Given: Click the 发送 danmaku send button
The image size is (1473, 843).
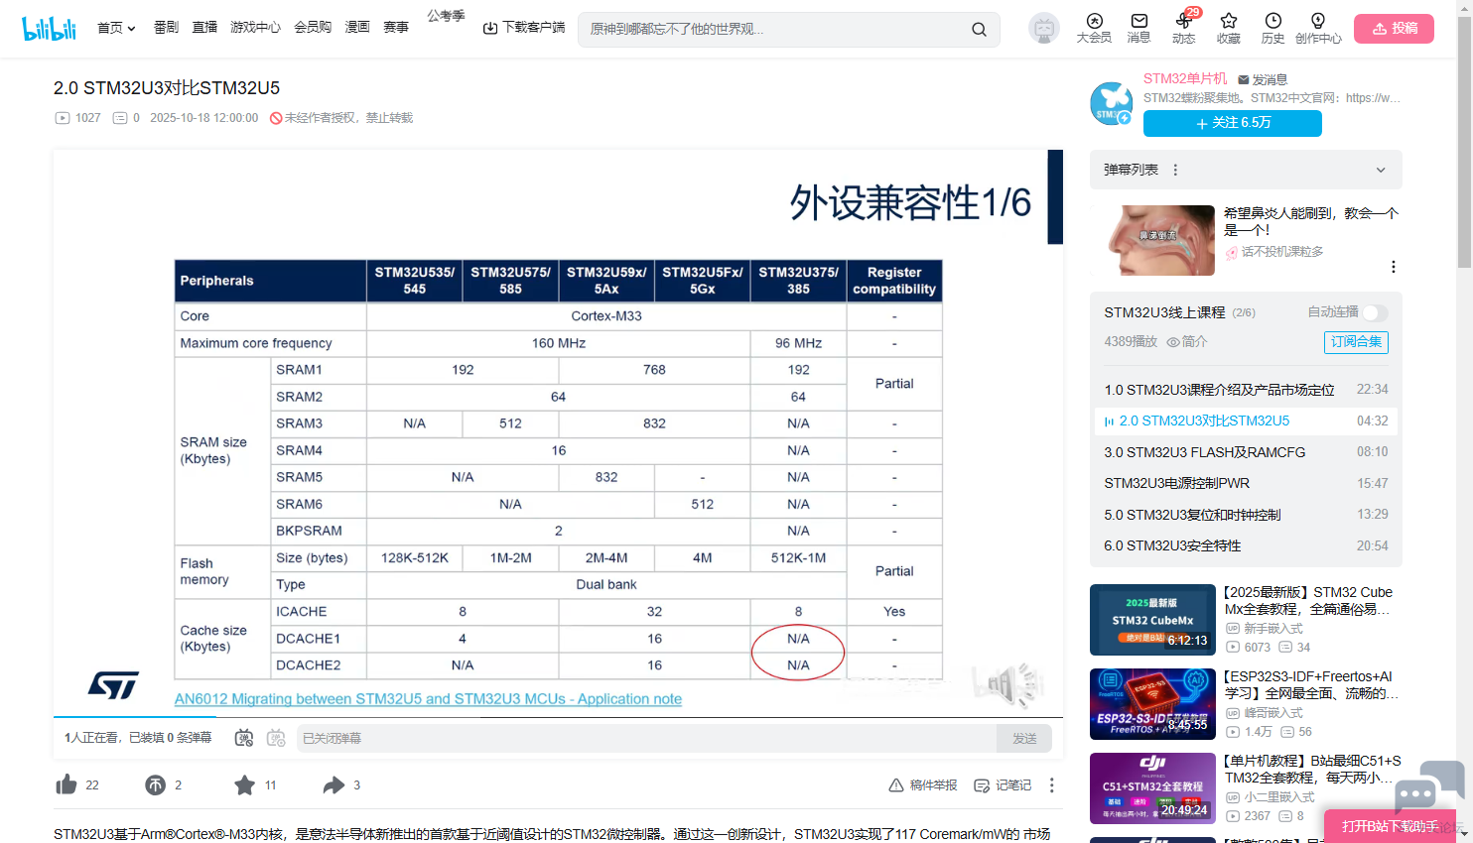Looking at the screenshot, I should (x=1024, y=738).
